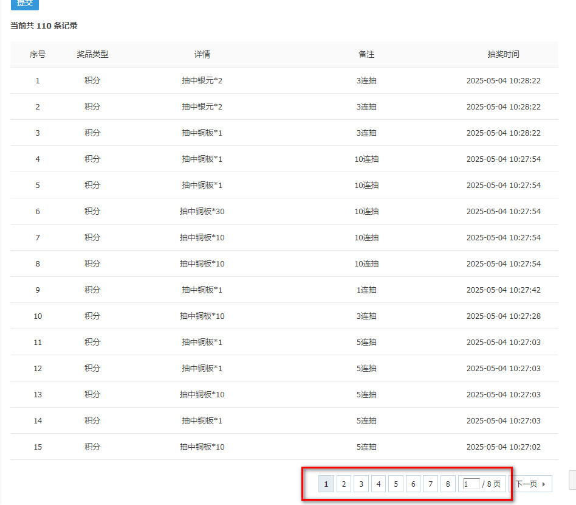Click sequence number 5 cell

[38, 186]
